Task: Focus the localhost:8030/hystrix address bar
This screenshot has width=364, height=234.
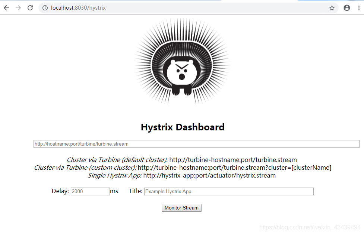Action: 188,8
